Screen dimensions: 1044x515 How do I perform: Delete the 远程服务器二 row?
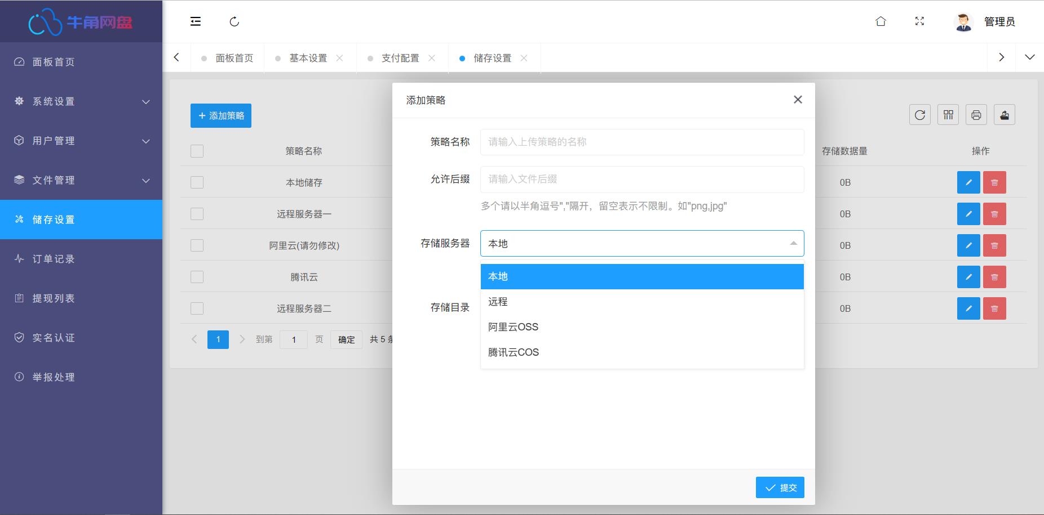994,308
